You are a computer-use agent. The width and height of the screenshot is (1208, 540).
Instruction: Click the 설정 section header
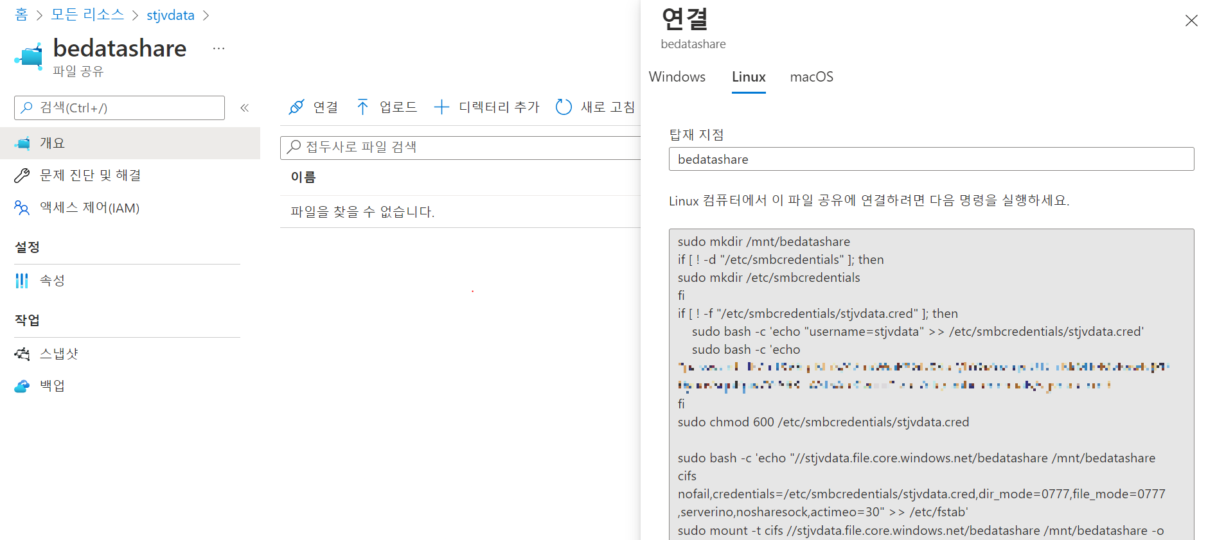tap(27, 247)
